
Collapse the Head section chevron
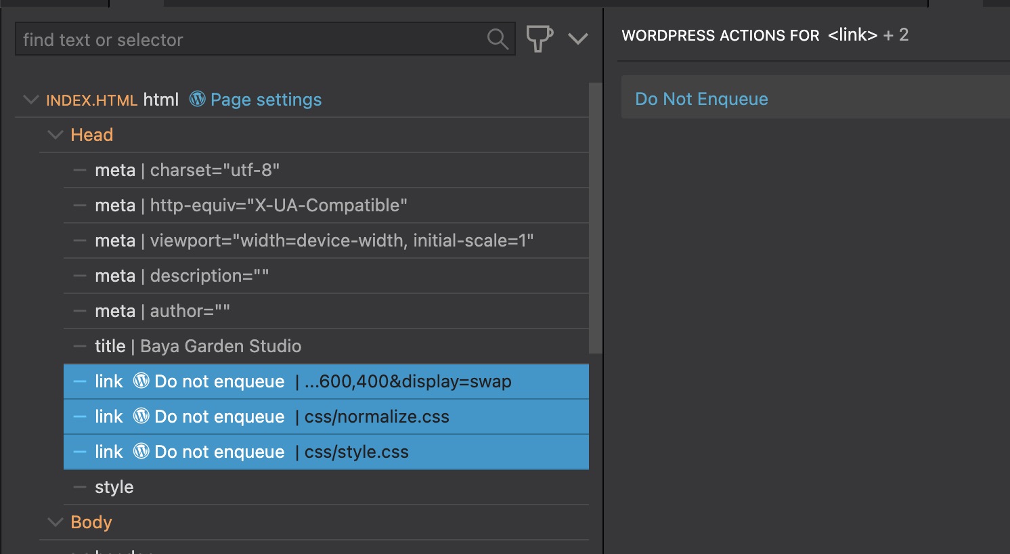coord(55,135)
